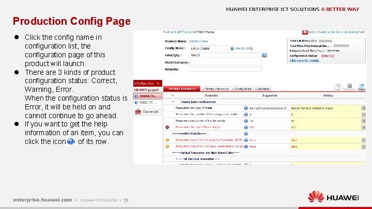Screen dimensions: 372x209
Task: Collapse the Switch Module section
Action: tap(174, 134)
